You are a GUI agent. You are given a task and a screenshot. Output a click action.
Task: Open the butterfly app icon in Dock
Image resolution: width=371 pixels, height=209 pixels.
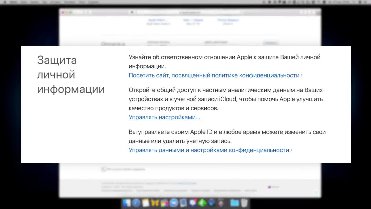(155, 203)
